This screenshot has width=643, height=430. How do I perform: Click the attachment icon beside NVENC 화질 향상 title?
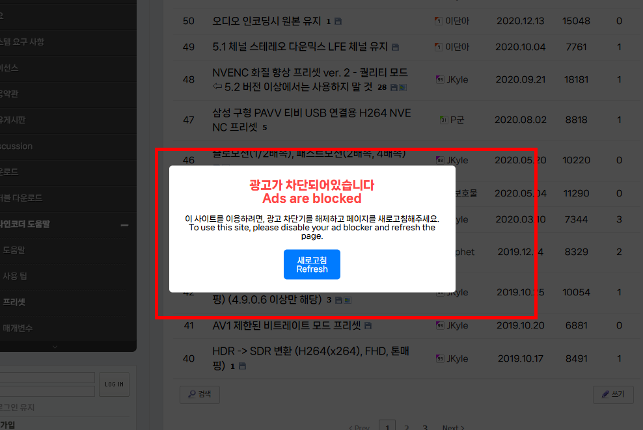[393, 87]
